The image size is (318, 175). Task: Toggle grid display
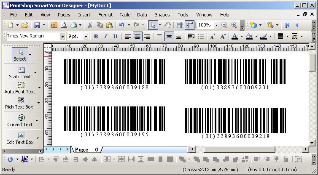point(180,25)
